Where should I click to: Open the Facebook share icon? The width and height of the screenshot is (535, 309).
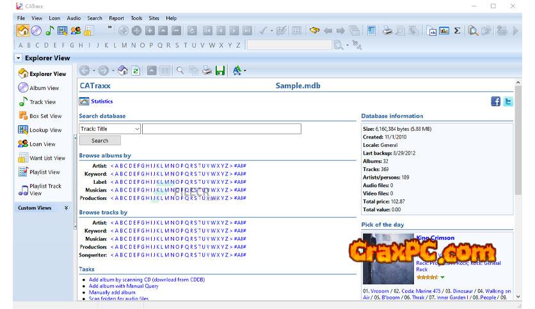(495, 101)
